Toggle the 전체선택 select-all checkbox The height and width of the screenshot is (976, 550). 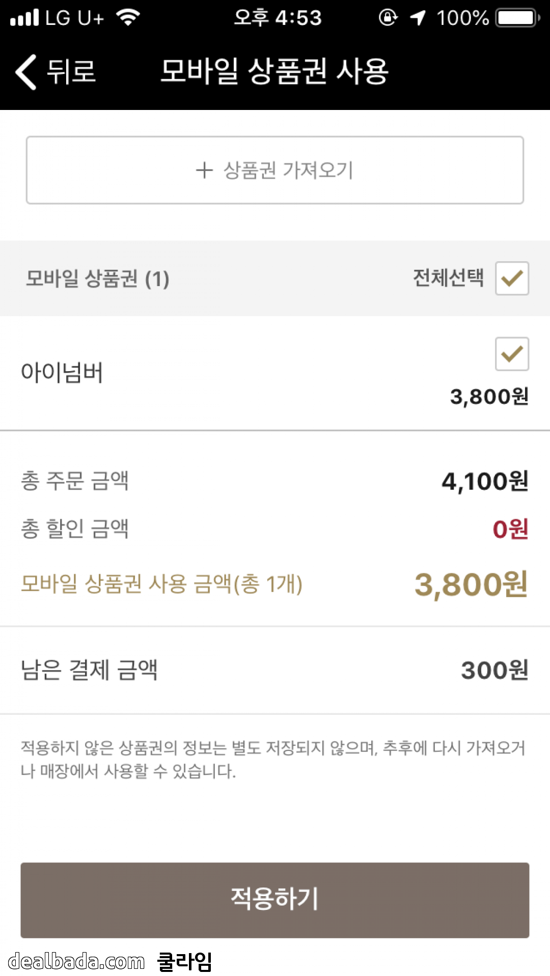click(512, 278)
